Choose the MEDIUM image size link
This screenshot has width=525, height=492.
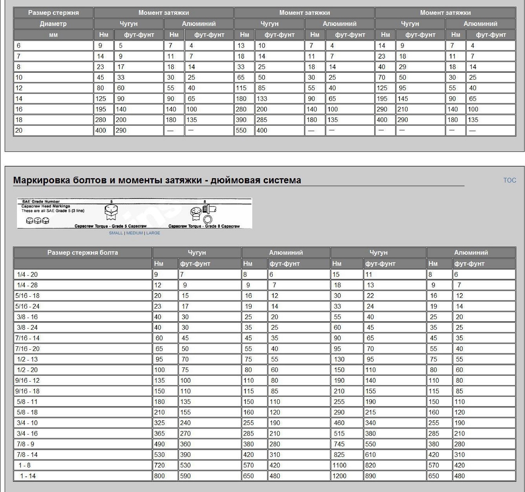135,233
